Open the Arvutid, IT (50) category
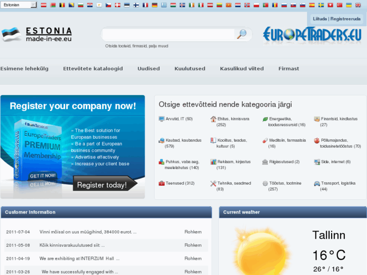 click(179, 119)
